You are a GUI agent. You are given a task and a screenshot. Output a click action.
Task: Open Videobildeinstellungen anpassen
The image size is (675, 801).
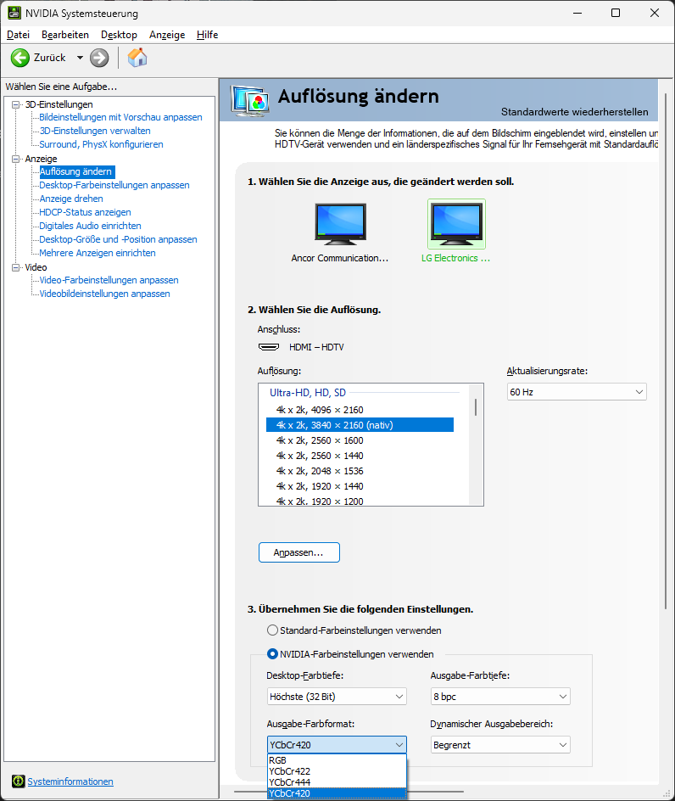point(104,294)
